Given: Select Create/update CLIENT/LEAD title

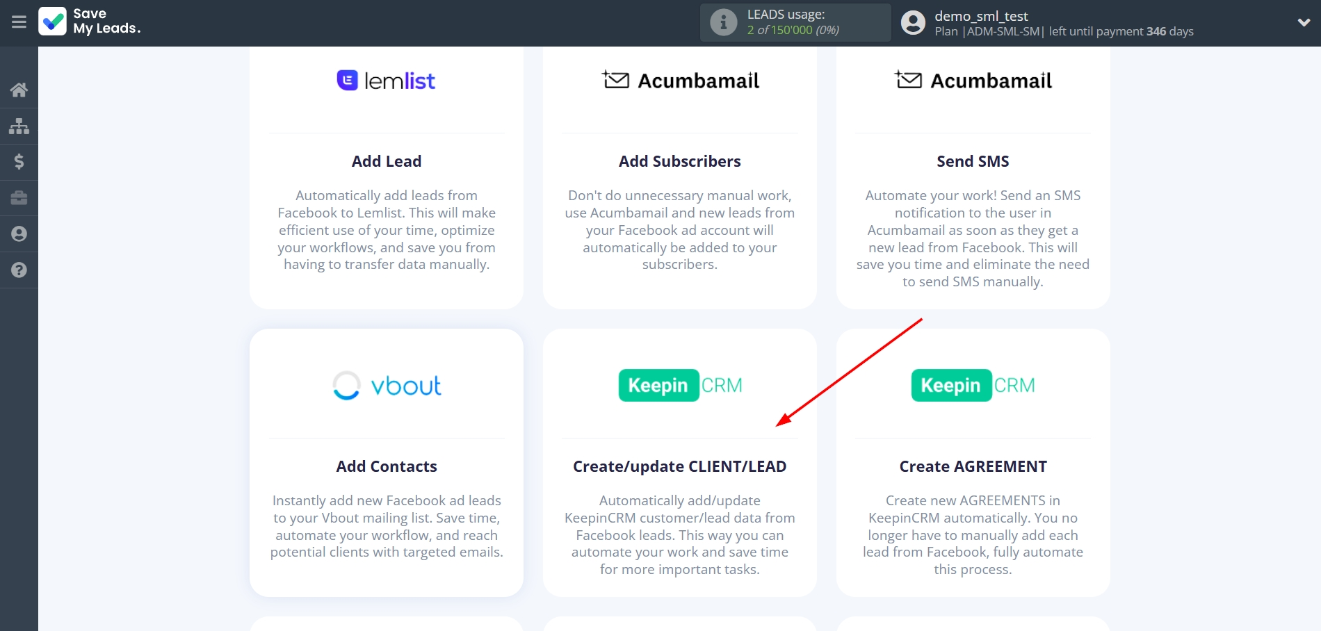Looking at the screenshot, I should [x=679, y=466].
